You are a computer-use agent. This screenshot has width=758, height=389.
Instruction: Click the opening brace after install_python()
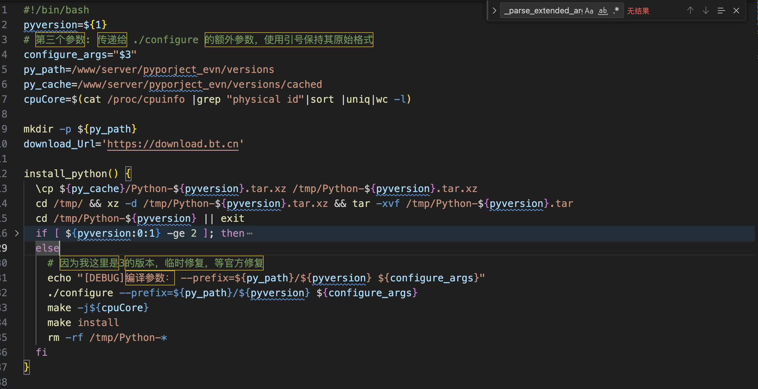pos(128,174)
